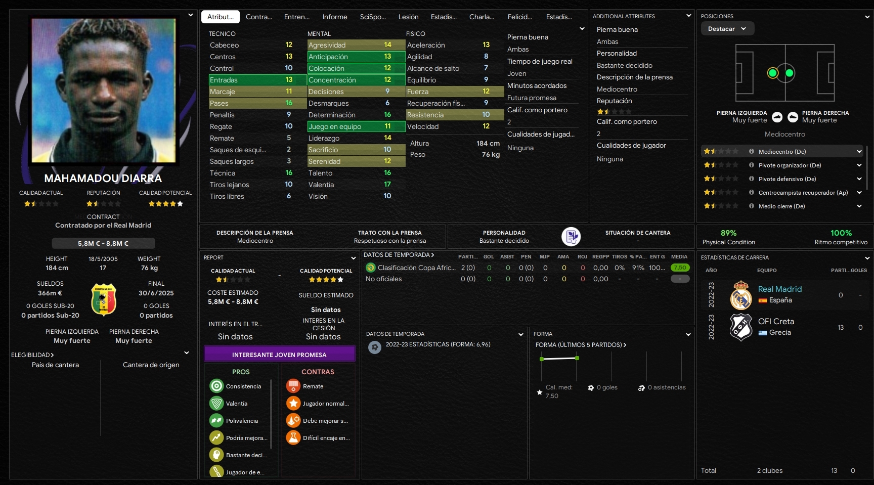Open the Datos de Temporada link
874x485 pixels.
click(399, 255)
